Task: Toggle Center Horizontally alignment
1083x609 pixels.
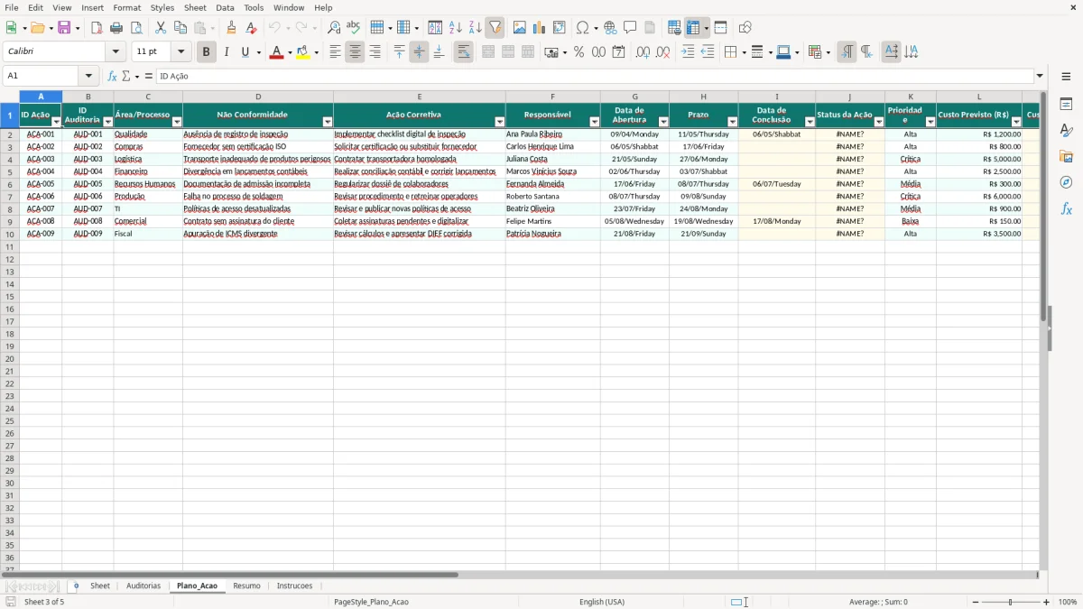Action: pos(355,52)
